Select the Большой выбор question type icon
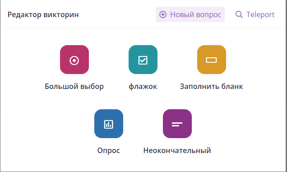This screenshot has width=287, height=172. 74,60
